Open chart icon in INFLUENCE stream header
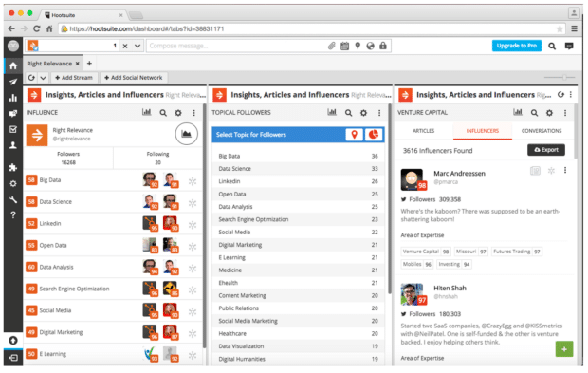Viewport: 588px width, 373px height. tap(147, 112)
